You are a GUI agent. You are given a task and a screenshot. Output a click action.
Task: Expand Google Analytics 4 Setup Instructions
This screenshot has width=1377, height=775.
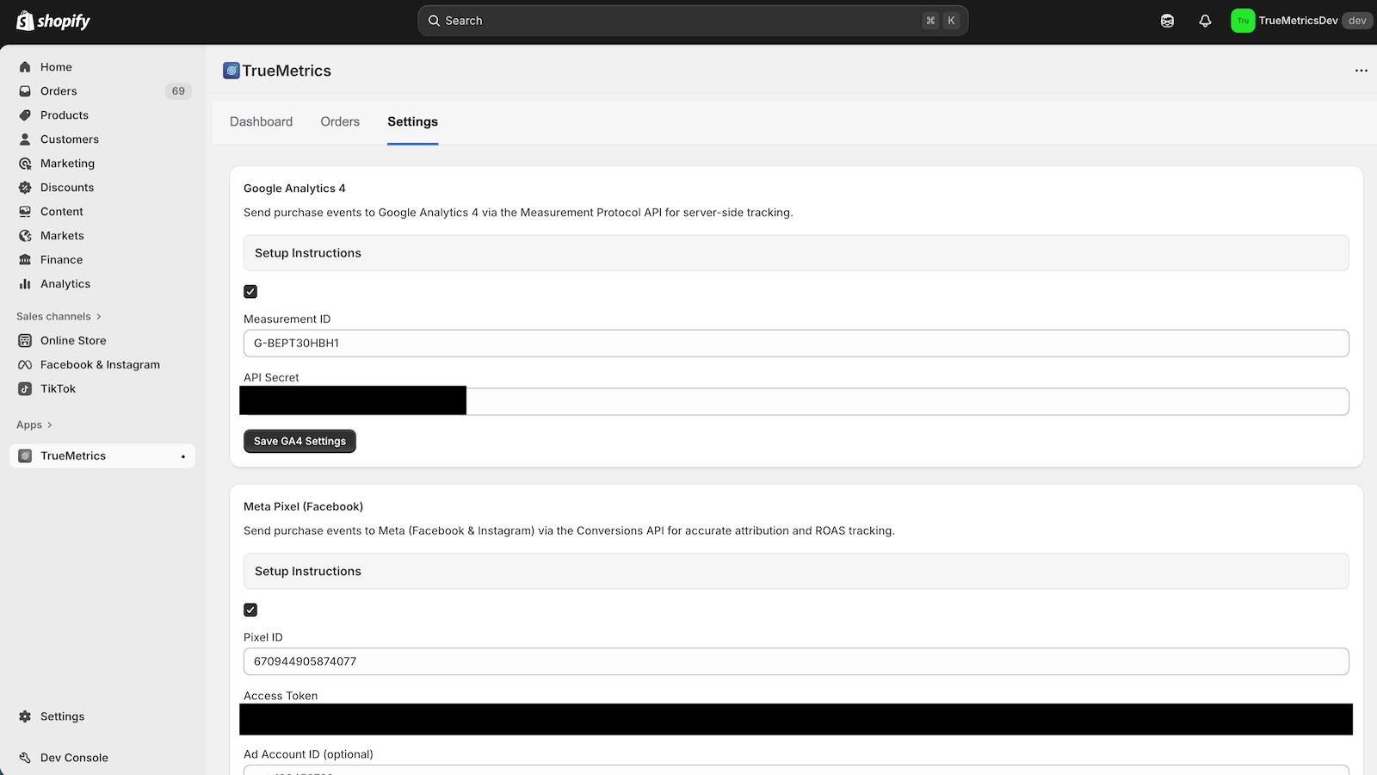(795, 253)
